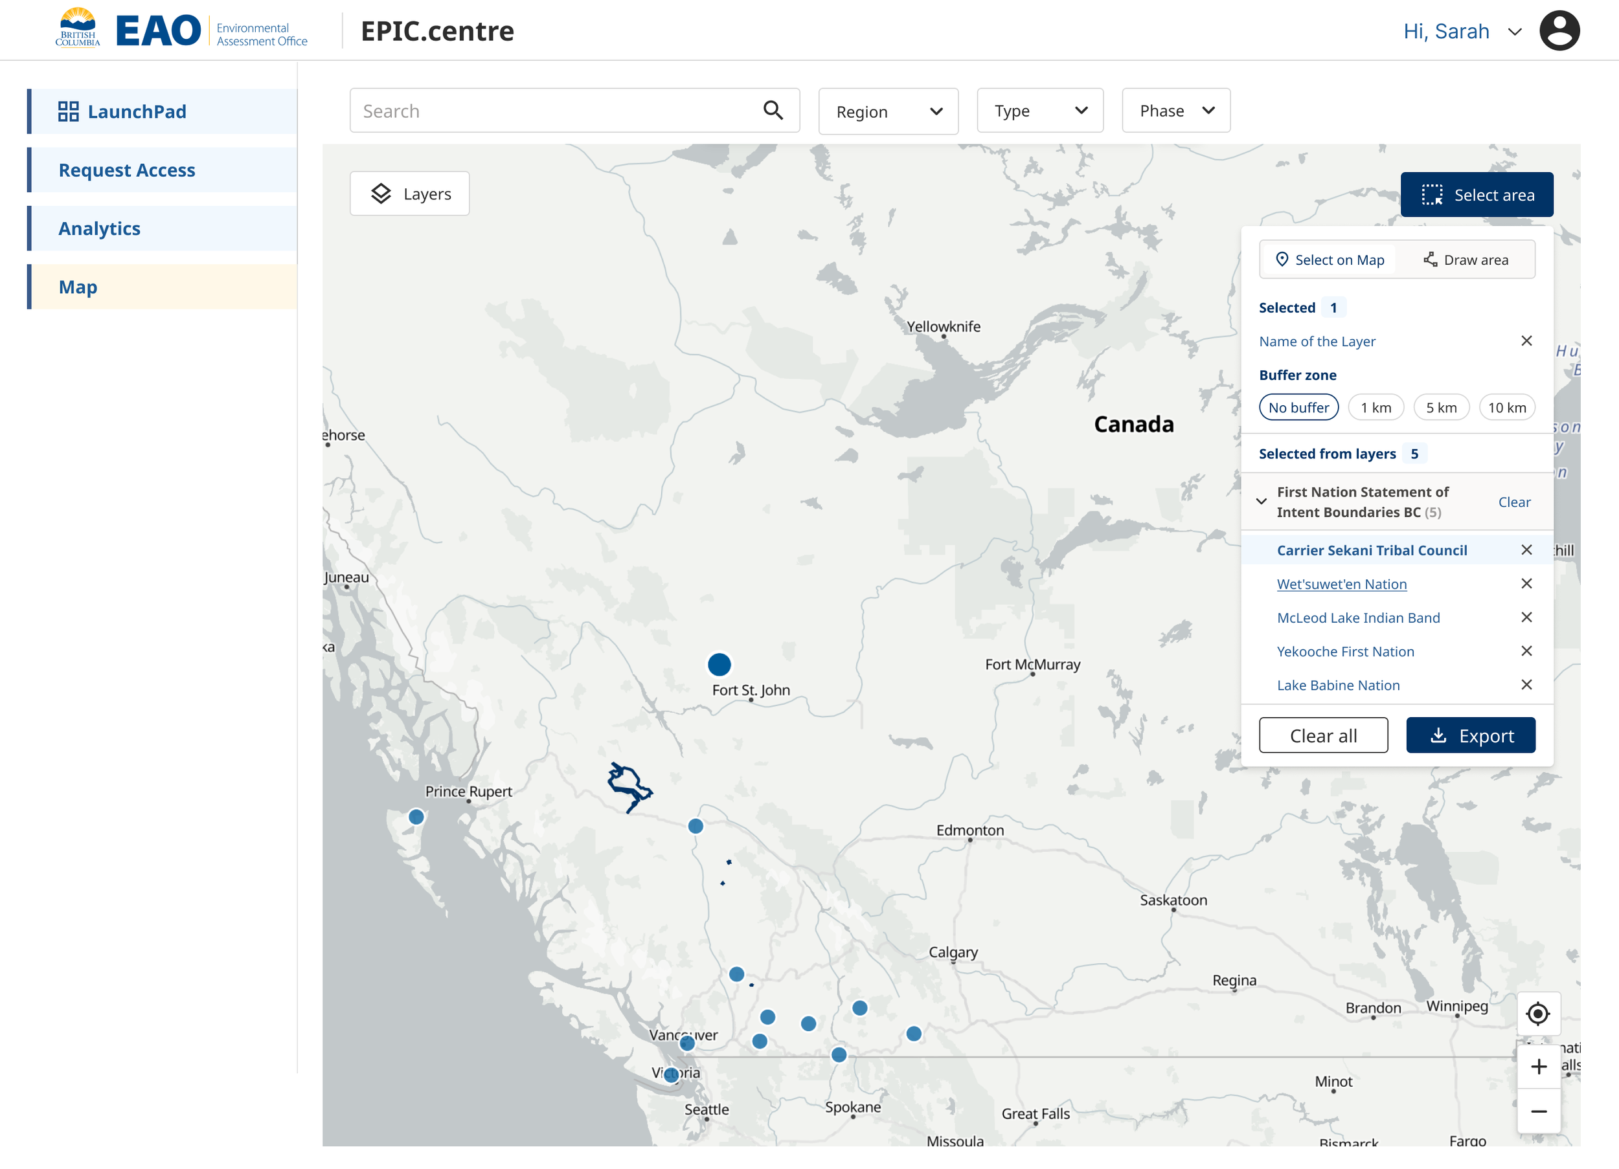The height and width of the screenshot is (1169, 1619).
Task: Switch to Draw area mode
Action: pos(1466,260)
